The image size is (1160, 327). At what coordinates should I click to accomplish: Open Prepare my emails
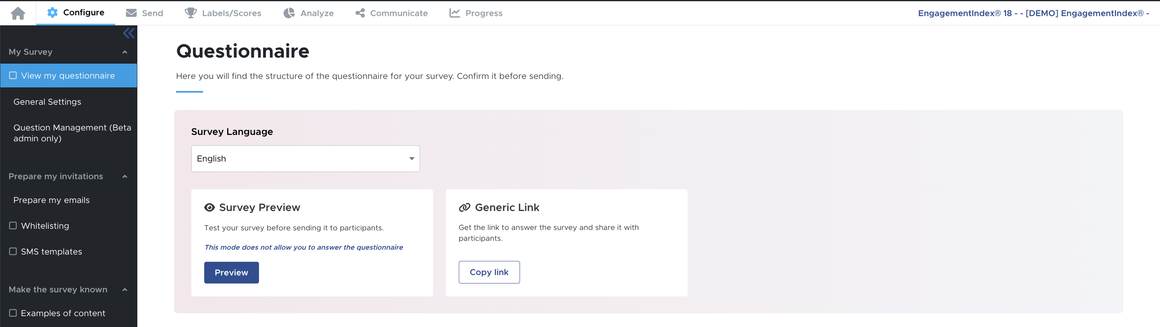(51, 200)
